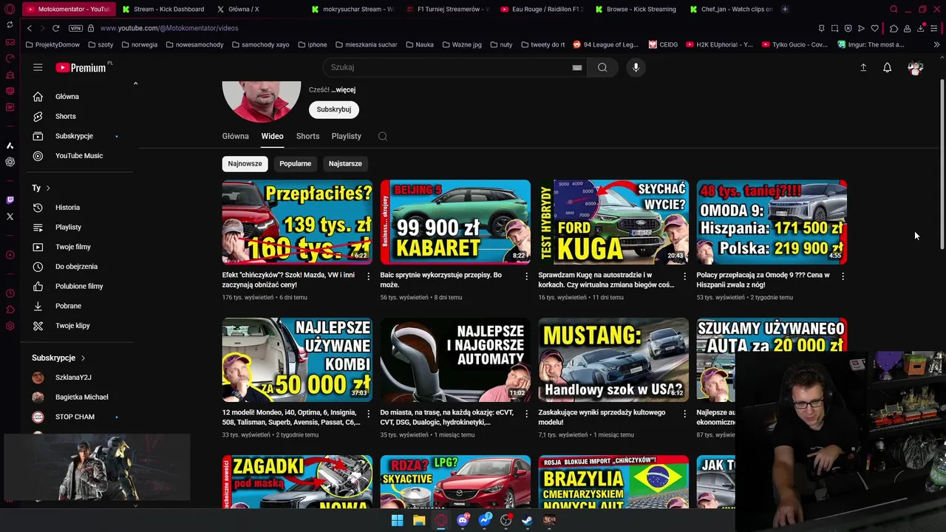946x532 pixels.
Task: Filter videos by Najnowsze chip
Action: [x=245, y=163]
